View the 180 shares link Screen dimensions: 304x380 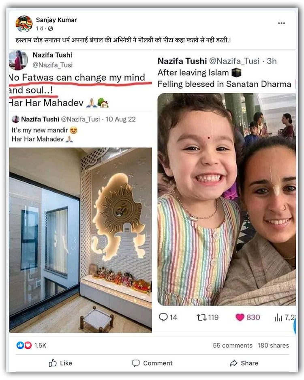coord(273,346)
